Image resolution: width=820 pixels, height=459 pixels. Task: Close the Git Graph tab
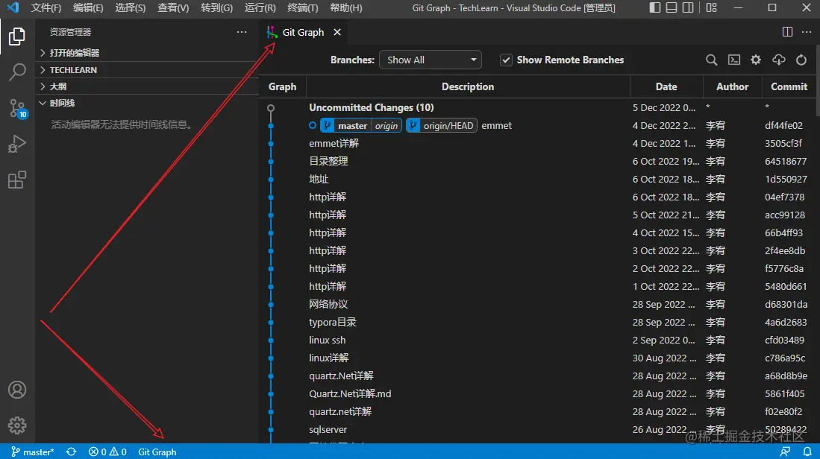coord(337,32)
